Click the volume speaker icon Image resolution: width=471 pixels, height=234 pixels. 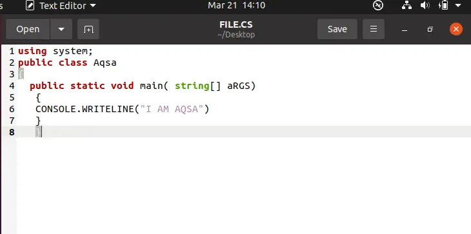425,5
